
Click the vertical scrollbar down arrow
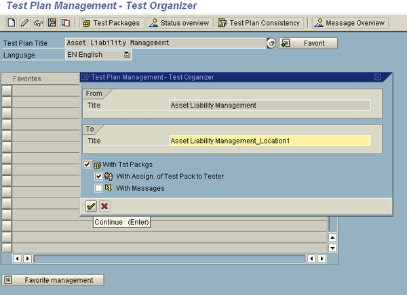[x=332, y=248]
